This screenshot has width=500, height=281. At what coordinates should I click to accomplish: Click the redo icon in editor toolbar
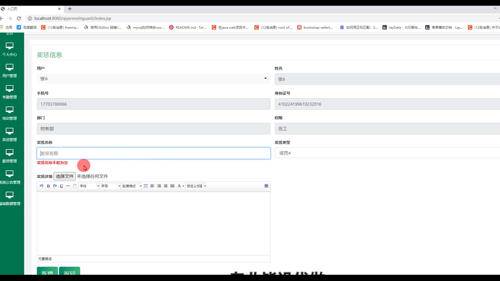click(x=55, y=186)
